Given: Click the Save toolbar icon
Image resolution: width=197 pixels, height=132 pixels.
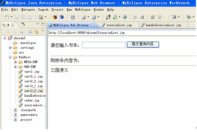Looking at the screenshot, I should [17, 17].
